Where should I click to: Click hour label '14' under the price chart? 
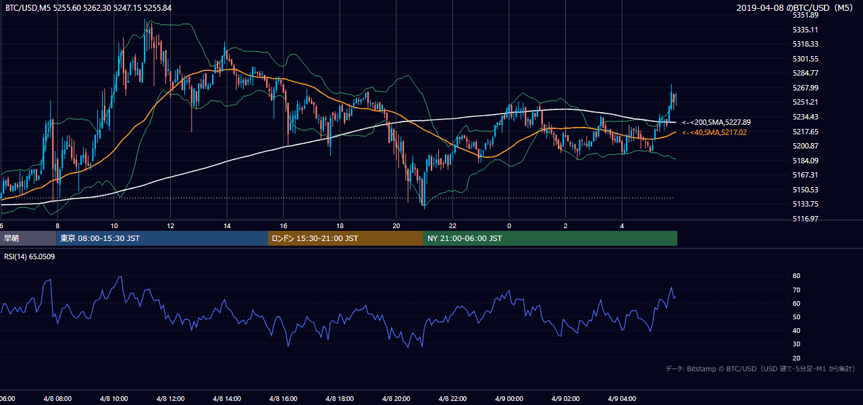[228, 225]
